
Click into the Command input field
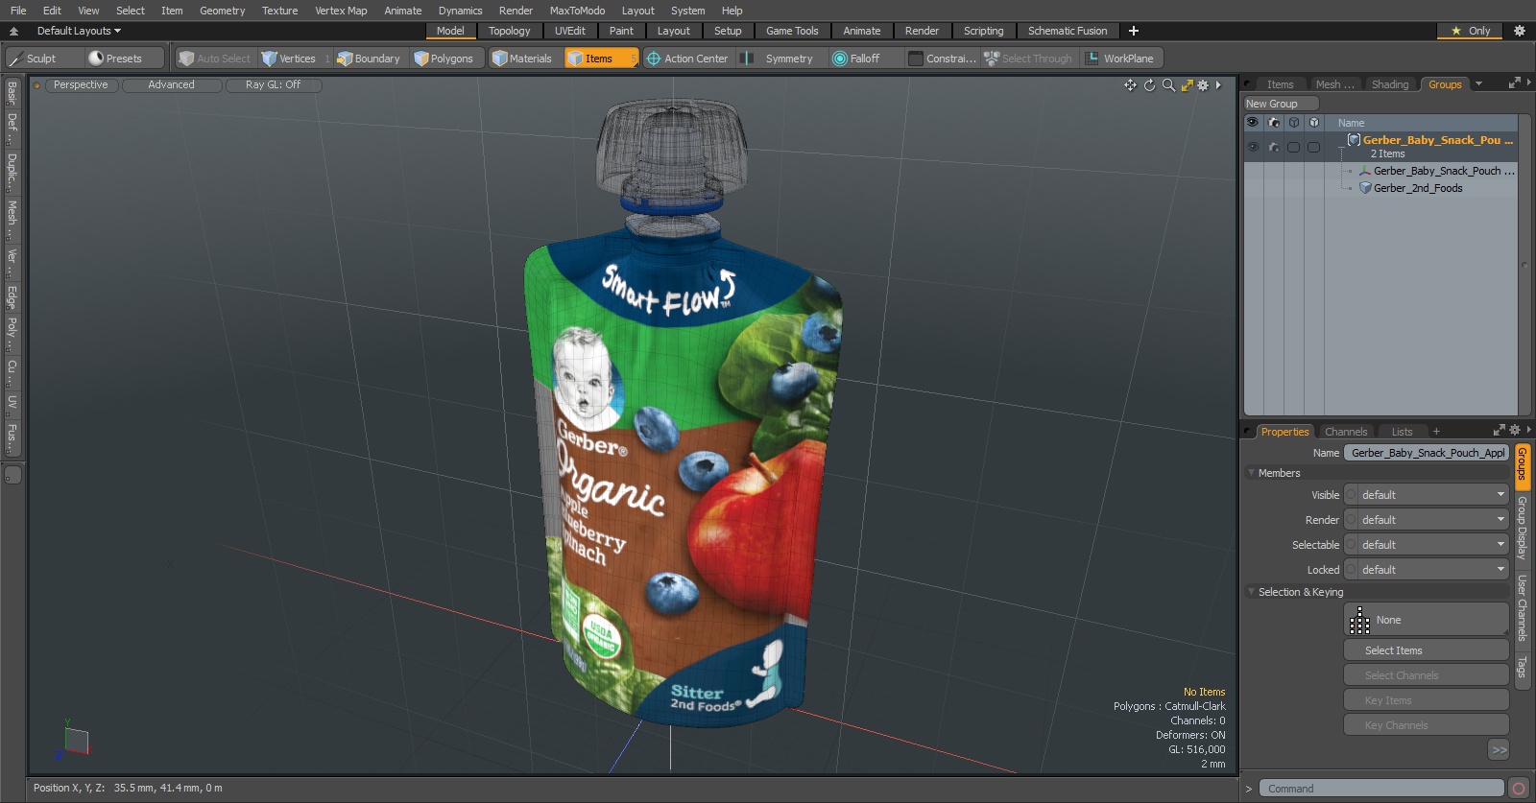tap(1381, 789)
